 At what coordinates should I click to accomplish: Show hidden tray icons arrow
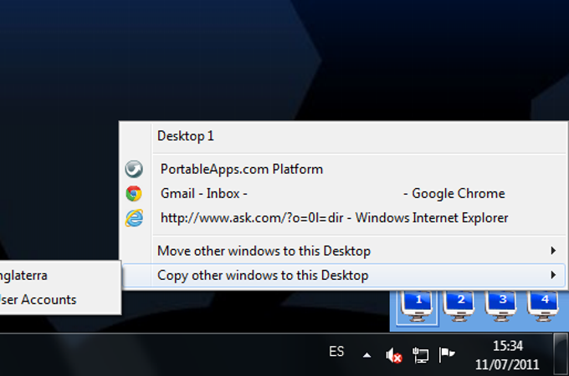(367, 355)
